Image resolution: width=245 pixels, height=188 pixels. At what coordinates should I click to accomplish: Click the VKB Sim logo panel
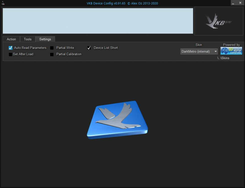[x=219, y=21]
